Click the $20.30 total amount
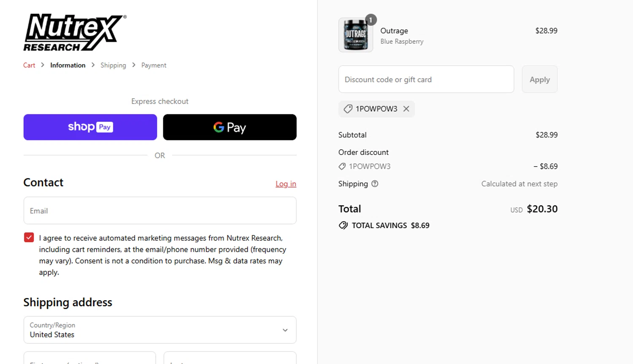Image resolution: width=633 pixels, height=364 pixels. tap(542, 209)
